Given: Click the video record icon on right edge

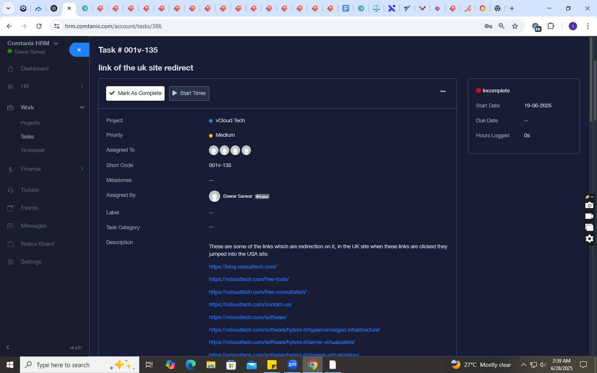Looking at the screenshot, I should tap(589, 216).
